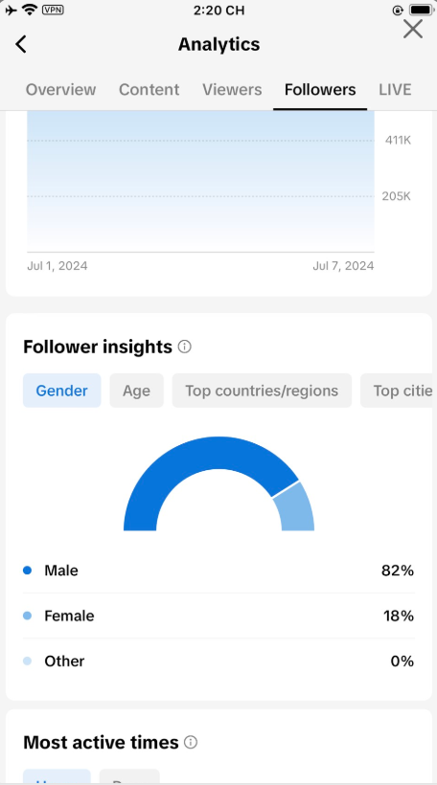
Task: Open the Viewers tab
Action: 232,90
